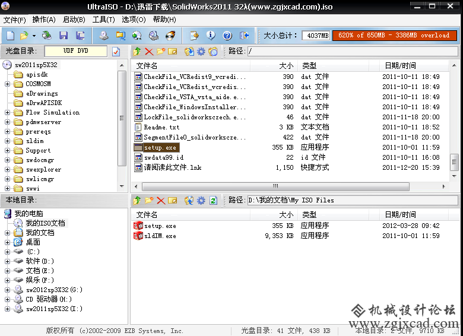This screenshot has height=336, width=463.
Task: Select Readme.txt in image file list
Action: (x=161, y=127)
